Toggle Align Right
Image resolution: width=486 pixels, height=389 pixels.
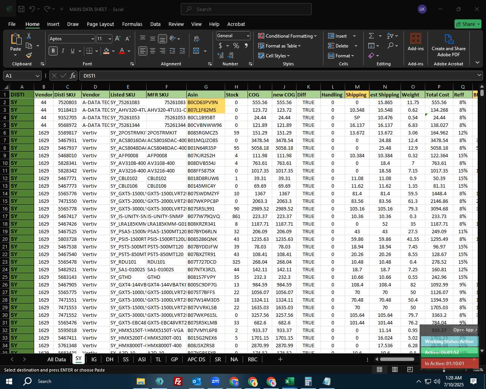[163, 51]
